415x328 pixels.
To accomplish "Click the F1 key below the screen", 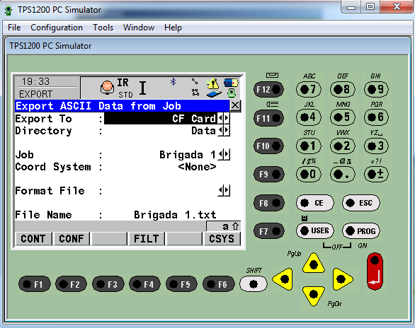I will [x=35, y=284].
